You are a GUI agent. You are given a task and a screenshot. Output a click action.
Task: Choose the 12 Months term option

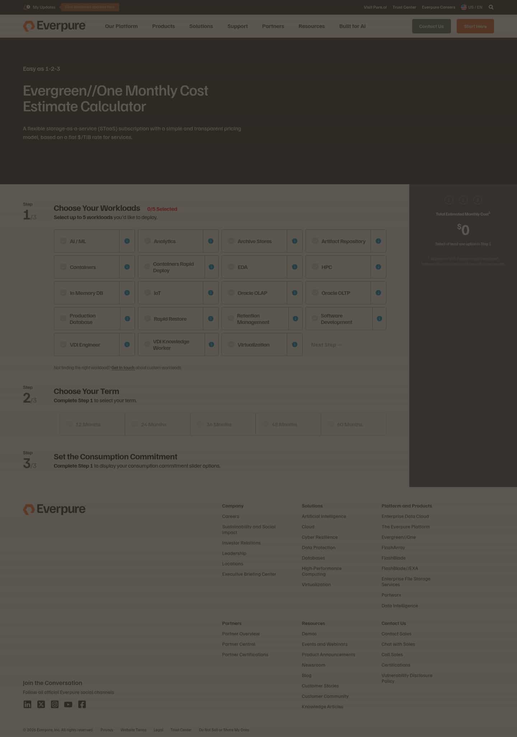92,424
